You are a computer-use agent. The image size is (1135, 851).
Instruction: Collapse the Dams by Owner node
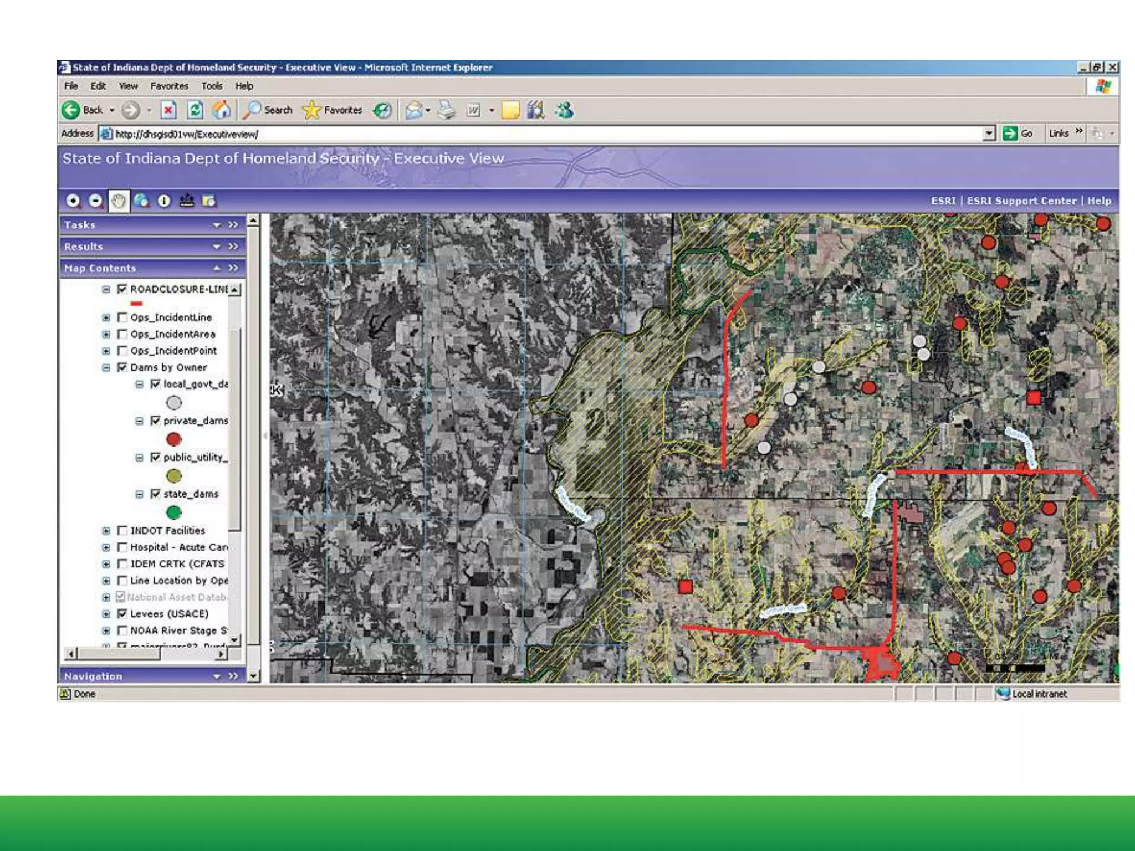coord(106,368)
